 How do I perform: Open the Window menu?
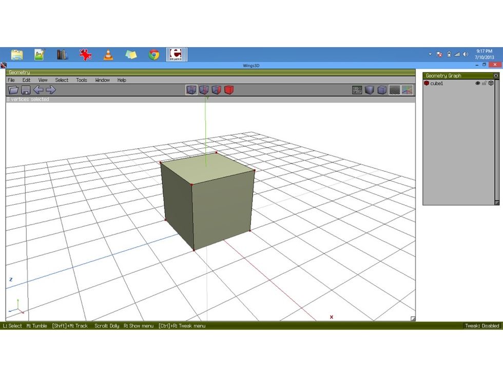102,80
